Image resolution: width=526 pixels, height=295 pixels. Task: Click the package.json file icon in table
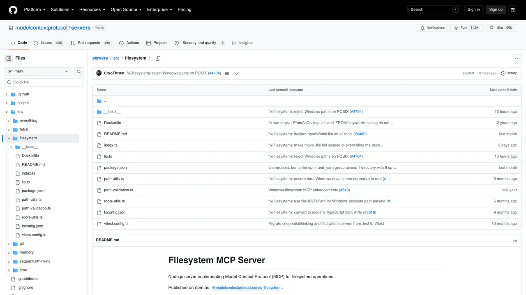pos(99,168)
